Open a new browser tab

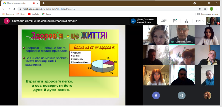click(x=43, y=3)
